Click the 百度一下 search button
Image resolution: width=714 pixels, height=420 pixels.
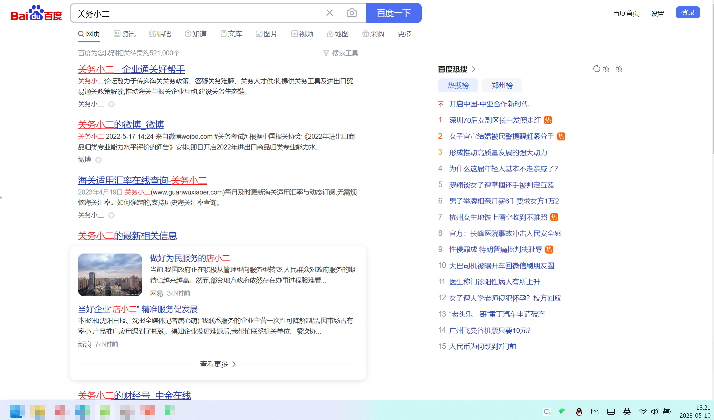(394, 13)
